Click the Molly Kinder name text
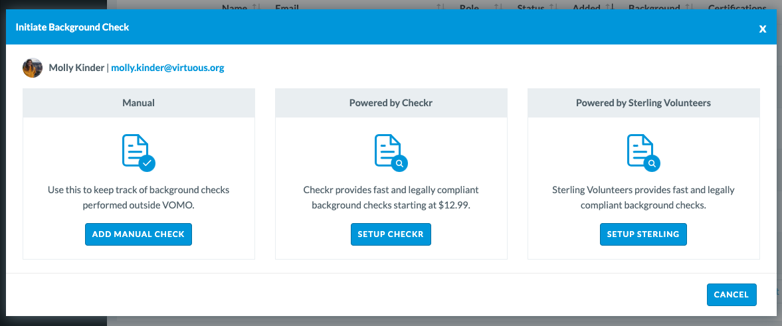The height and width of the screenshot is (326, 782). [x=76, y=68]
